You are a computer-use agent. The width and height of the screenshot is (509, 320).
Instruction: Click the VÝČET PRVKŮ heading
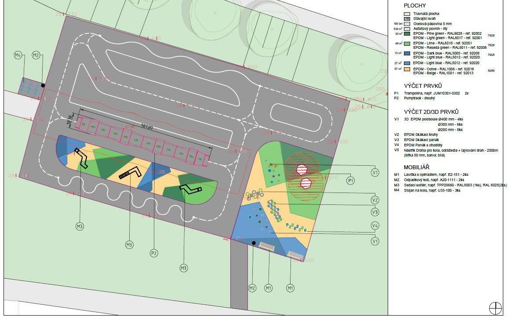(422, 86)
